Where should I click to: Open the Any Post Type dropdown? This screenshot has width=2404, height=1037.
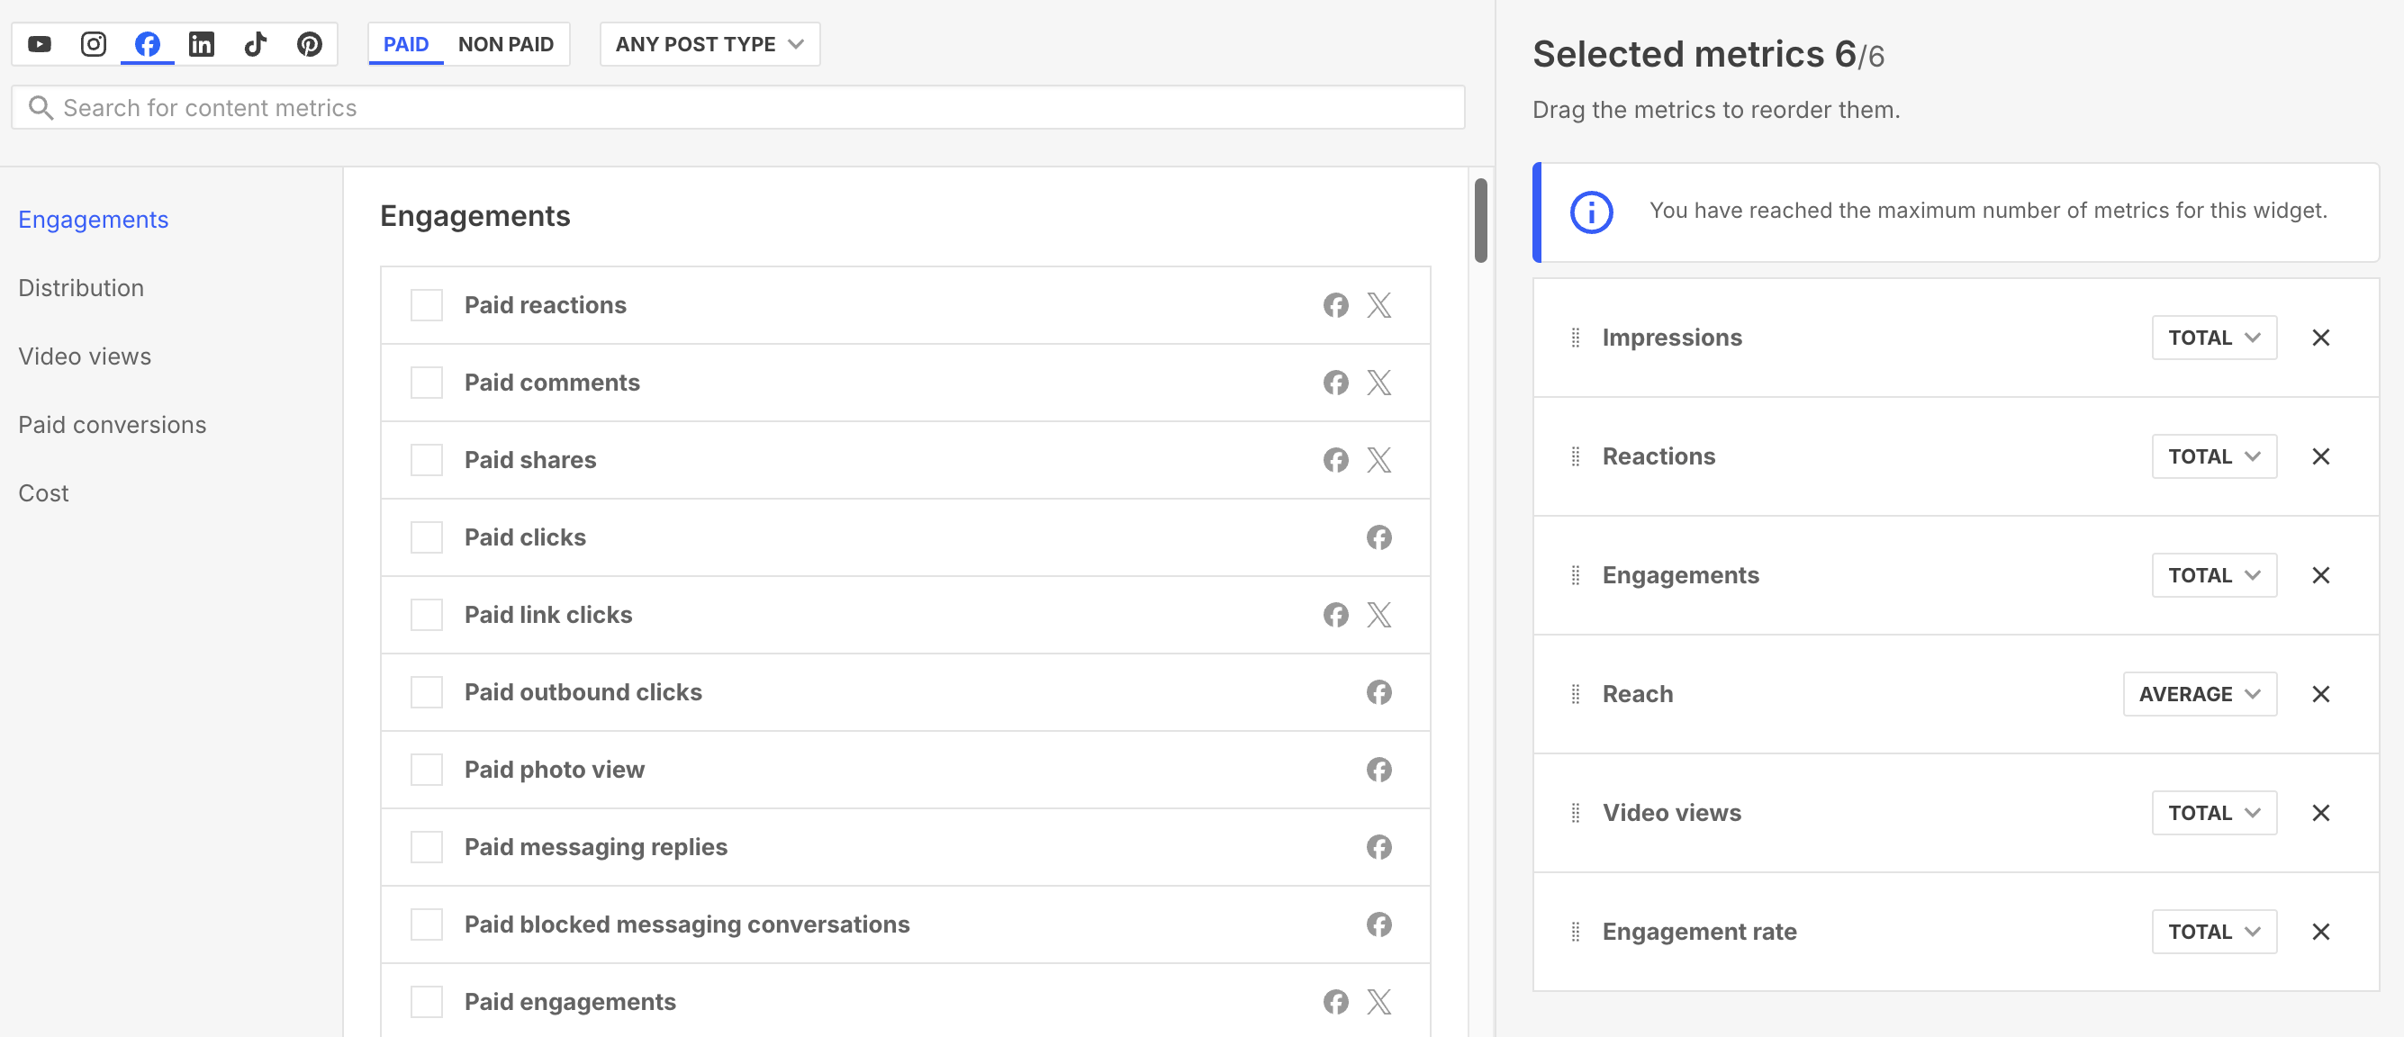[x=709, y=44]
